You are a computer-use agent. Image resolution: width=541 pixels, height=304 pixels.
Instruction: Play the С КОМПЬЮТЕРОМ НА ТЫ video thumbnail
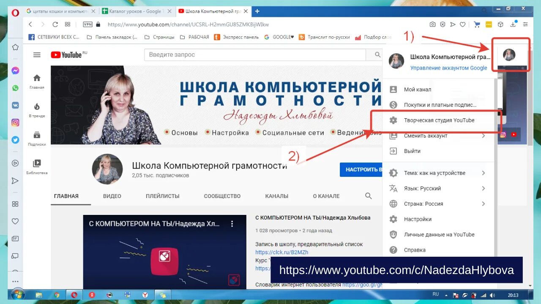164,252
